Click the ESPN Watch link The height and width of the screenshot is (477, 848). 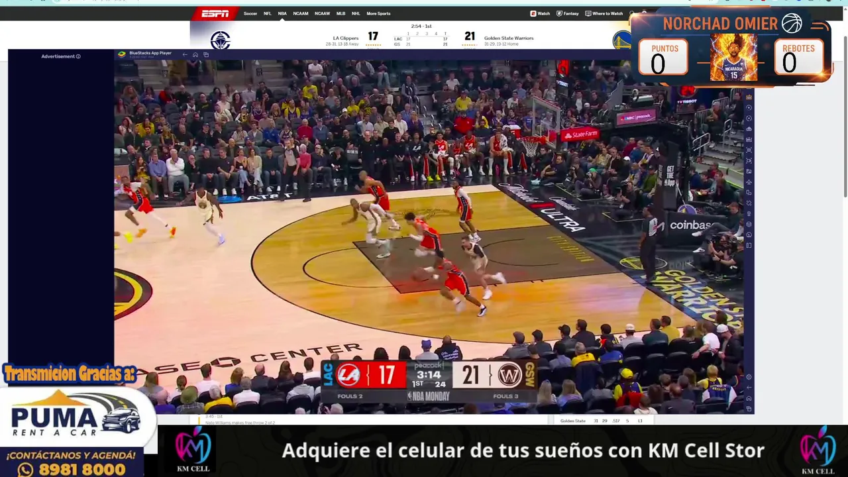540,13
